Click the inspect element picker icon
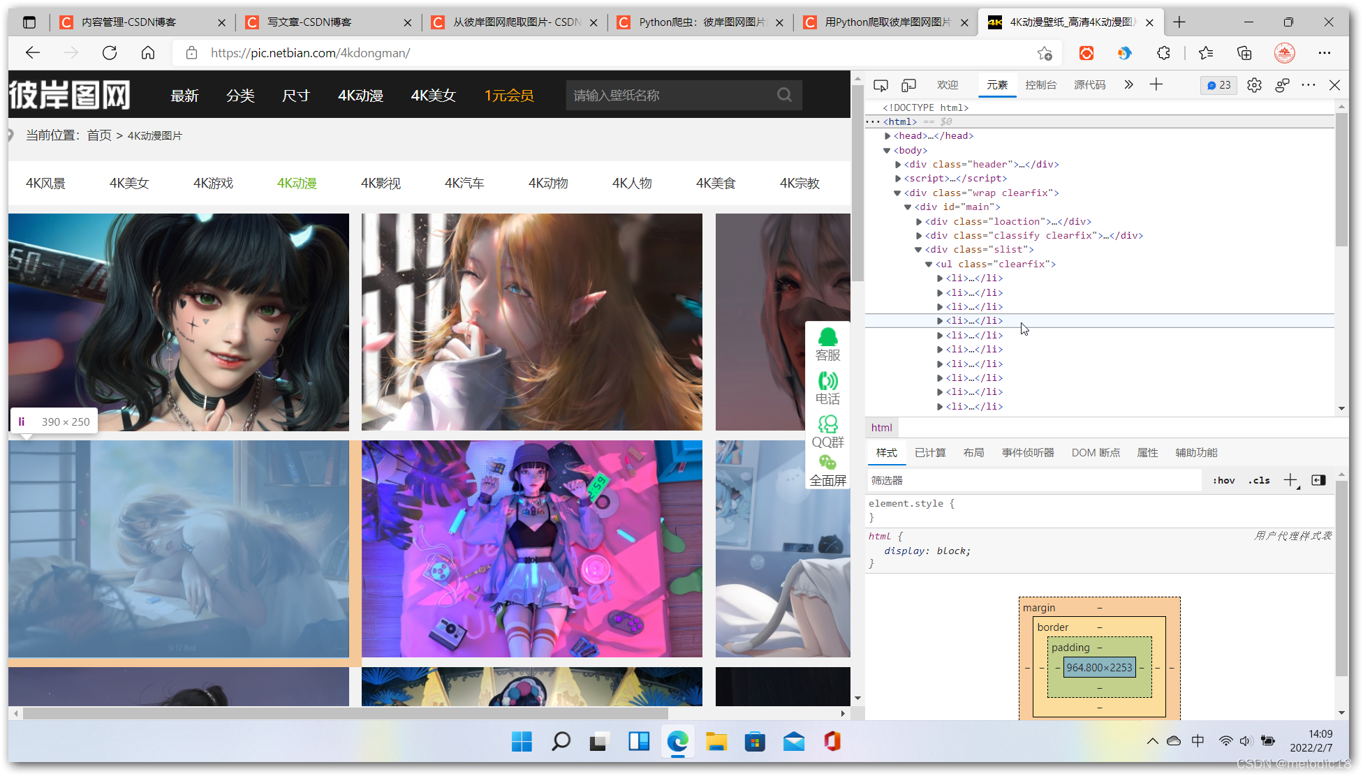This screenshot has height=776, width=1363. (x=881, y=85)
